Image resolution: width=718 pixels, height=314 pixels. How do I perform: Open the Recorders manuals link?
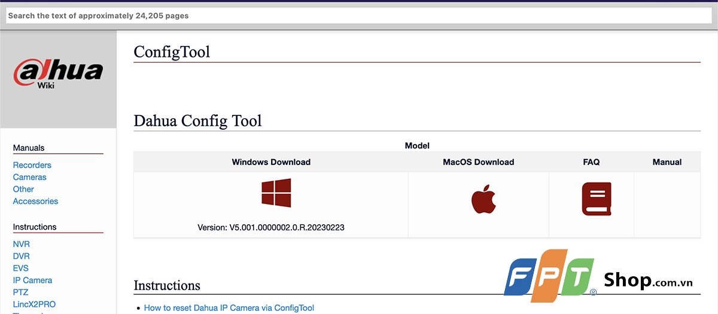point(32,165)
